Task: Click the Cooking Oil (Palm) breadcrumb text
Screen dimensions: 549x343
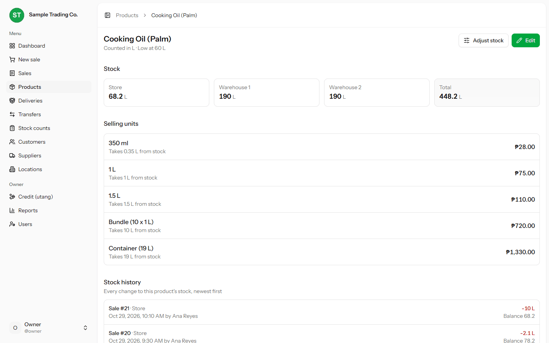Action: pyautogui.click(x=174, y=15)
